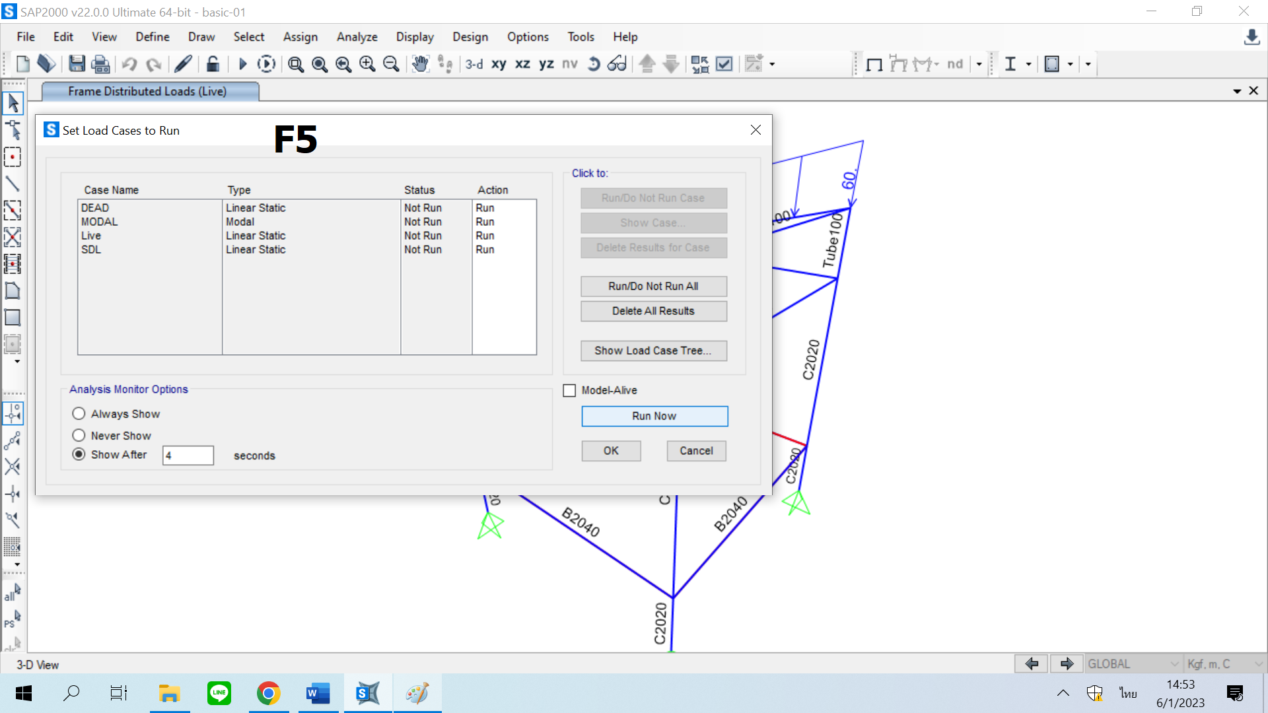
Task: Select the Never Show radio button
Action: pos(79,435)
